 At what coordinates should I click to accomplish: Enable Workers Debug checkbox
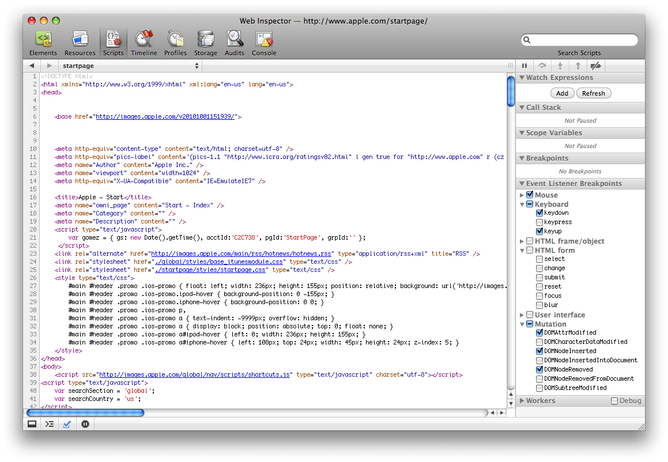(614, 401)
